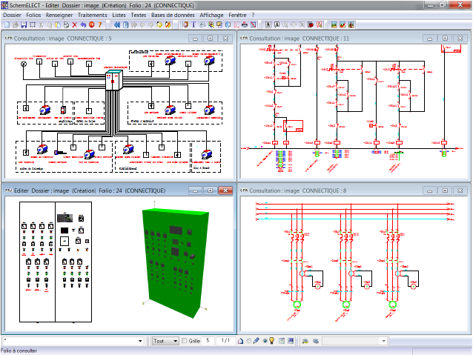This screenshot has height=355, width=473.
Task: Click the yellow curved arrow icon
Action: click(x=159, y=24)
